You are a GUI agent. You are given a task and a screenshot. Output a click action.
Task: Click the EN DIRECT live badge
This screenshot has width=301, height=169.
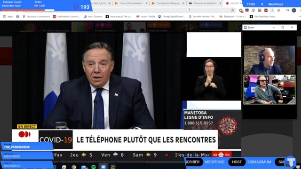[x=27, y=126]
